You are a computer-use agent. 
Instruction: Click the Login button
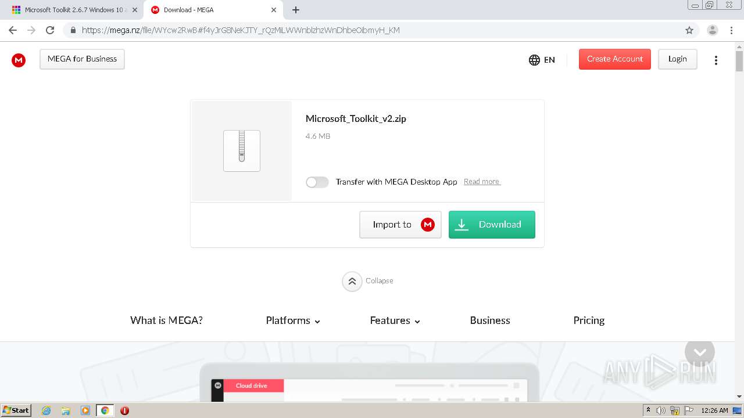tap(677, 59)
